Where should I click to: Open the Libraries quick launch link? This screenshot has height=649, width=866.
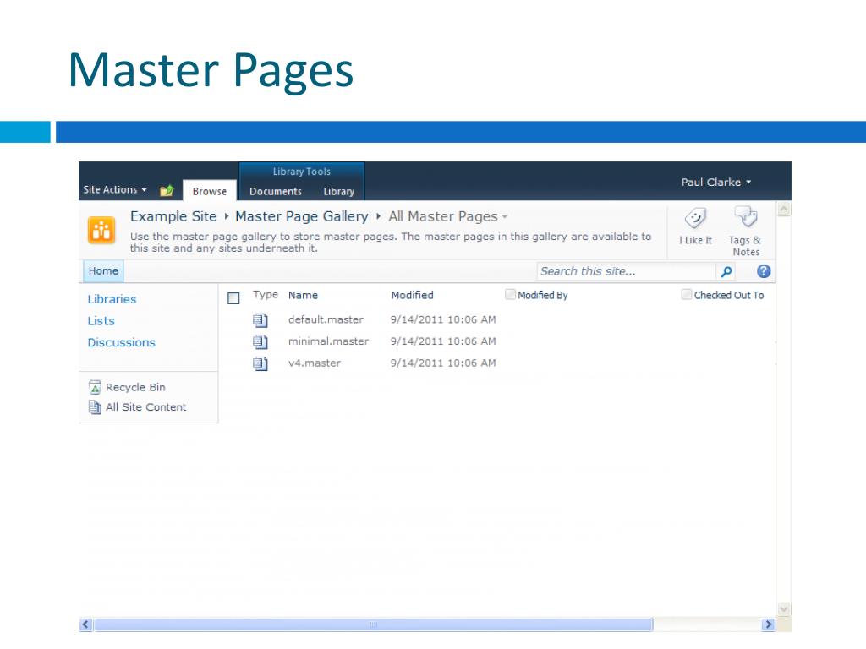(x=112, y=299)
